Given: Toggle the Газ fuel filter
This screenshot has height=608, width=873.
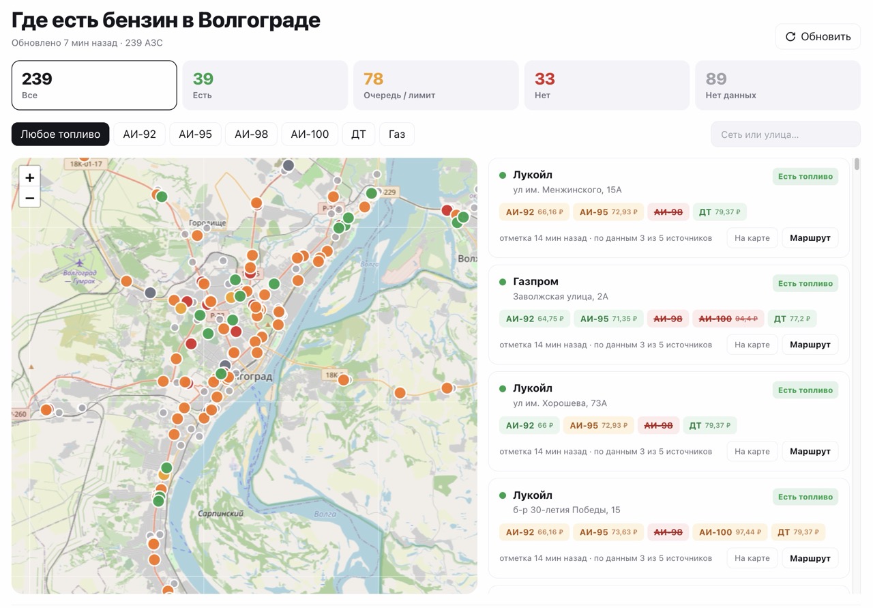Looking at the screenshot, I should 397,134.
